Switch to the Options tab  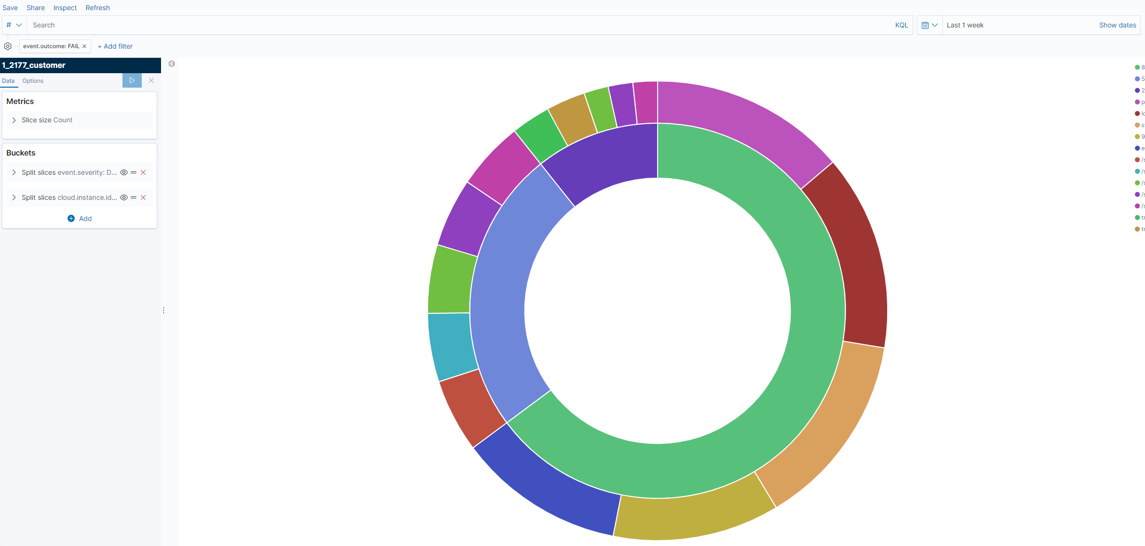(x=33, y=81)
